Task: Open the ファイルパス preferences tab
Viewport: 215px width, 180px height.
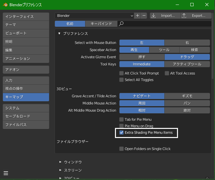Action: (x=26, y=125)
